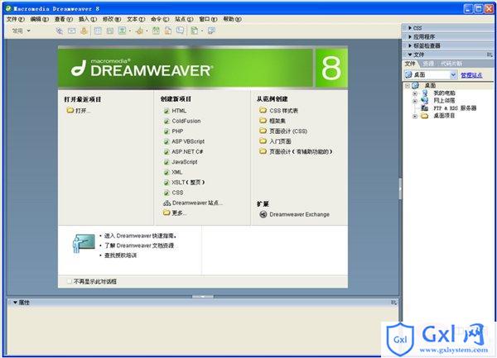Viewport: 497px width, 358px height.
Task: Click the ASP VBScript document icon
Action: [x=166, y=141]
